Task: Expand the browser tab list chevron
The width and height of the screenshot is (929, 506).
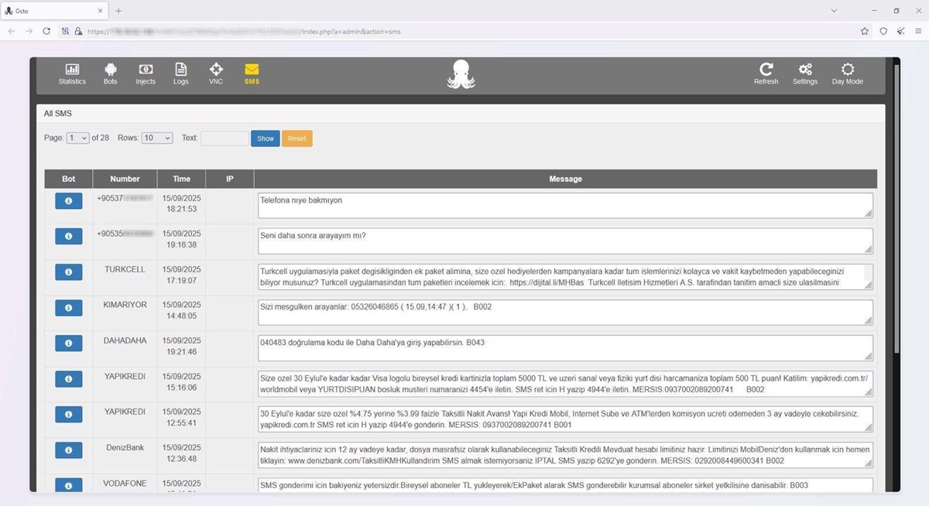Action: coord(834,11)
